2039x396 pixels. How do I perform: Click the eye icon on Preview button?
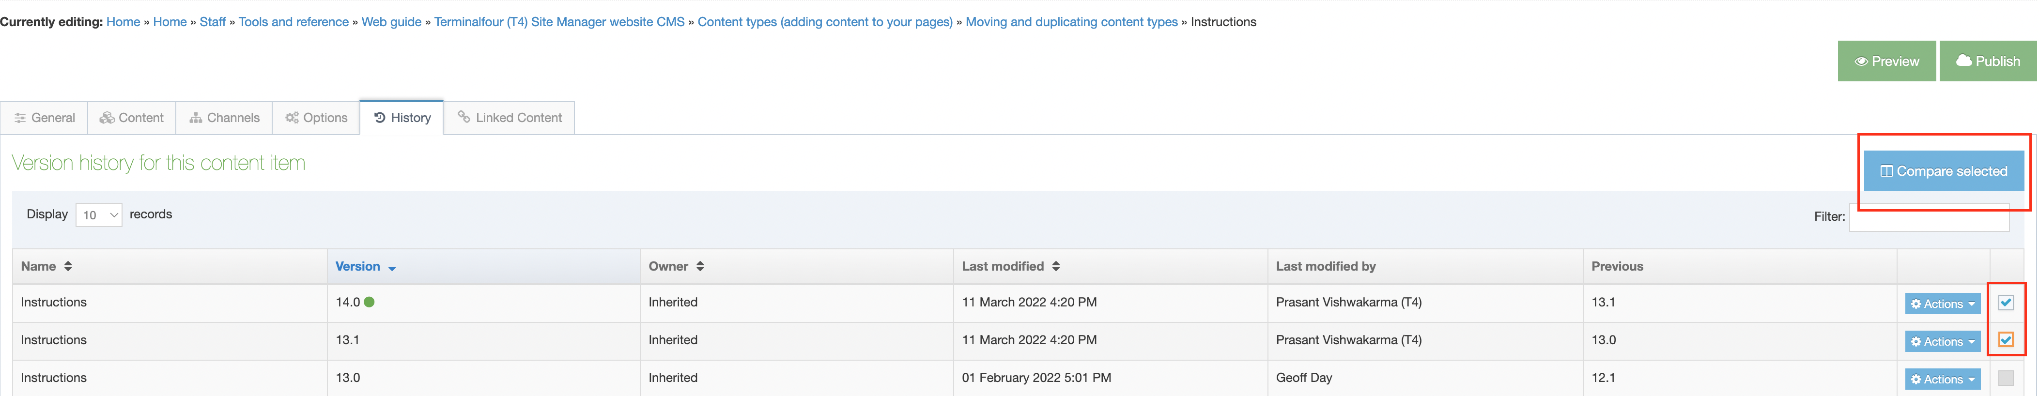click(1861, 61)
